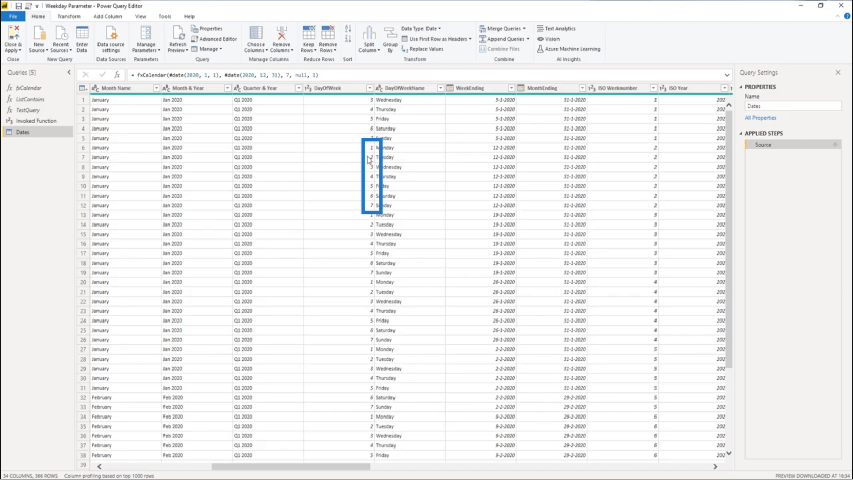This screenshot has height=480, width=853.
Task: Open the Advanced Editor
Action: pos(214,39)
